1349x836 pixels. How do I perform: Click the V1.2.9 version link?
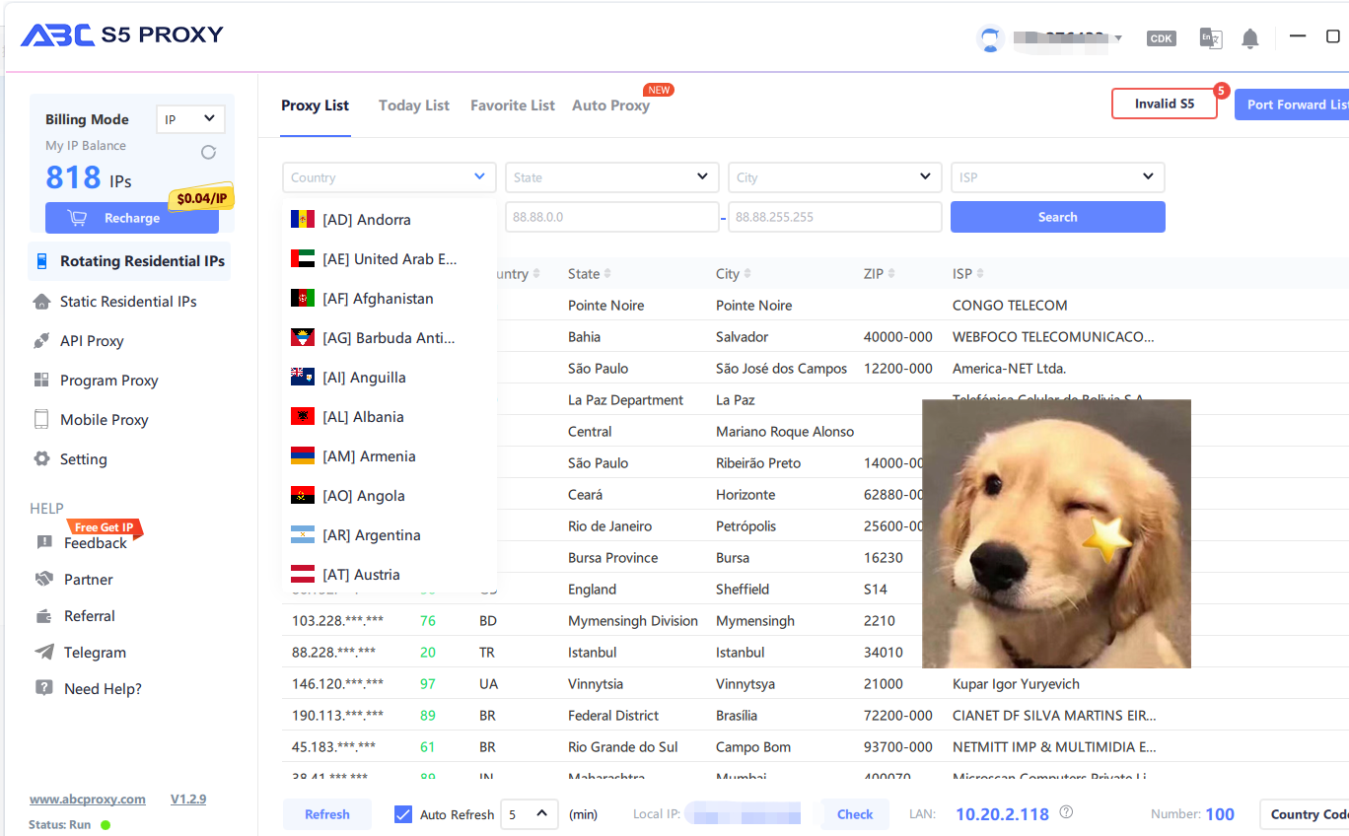point(188,800)
